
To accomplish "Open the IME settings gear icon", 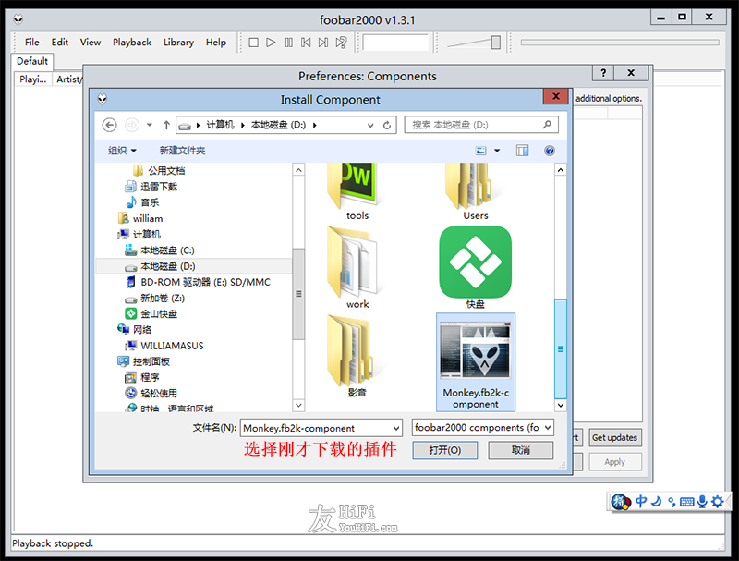I will coord(718,502).
